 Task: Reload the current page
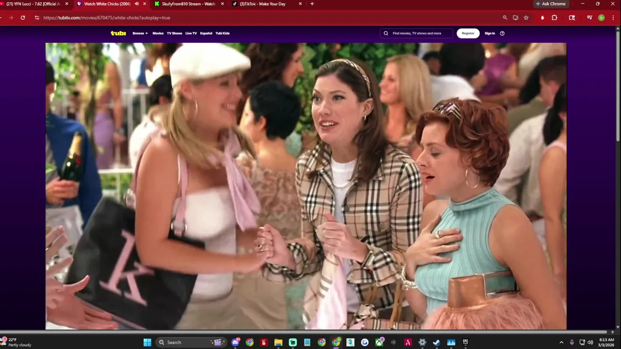point(23,17)
